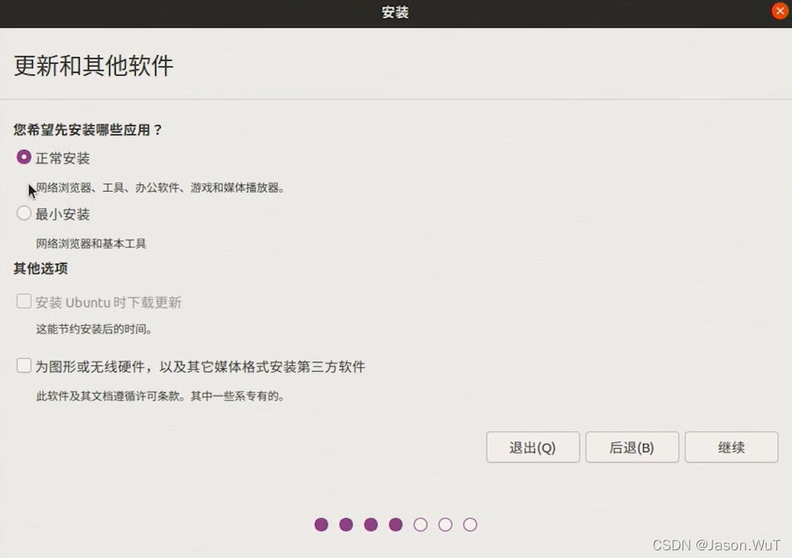
Task: Click the 继续 button to proceed
Action: coord(730,447)
